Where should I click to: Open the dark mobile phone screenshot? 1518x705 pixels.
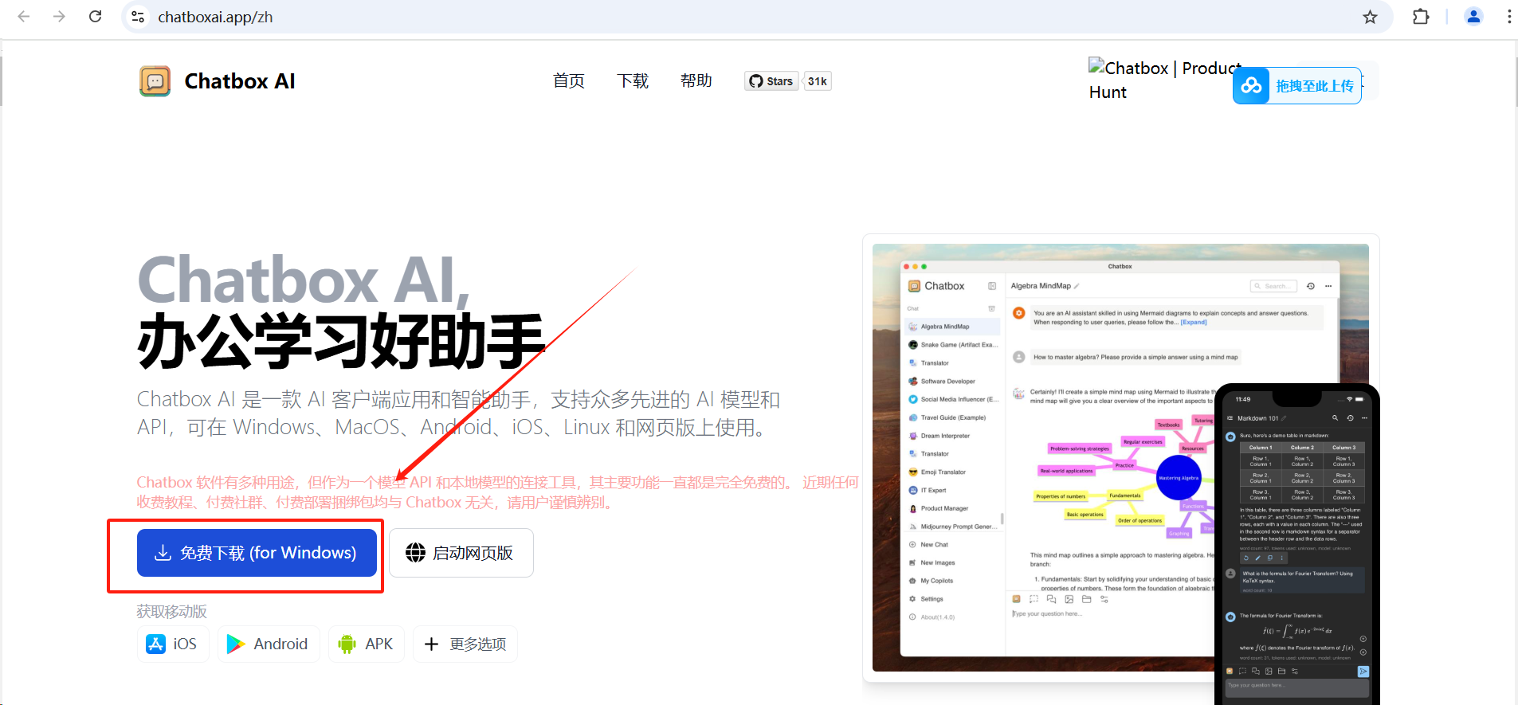(1296, 544)
